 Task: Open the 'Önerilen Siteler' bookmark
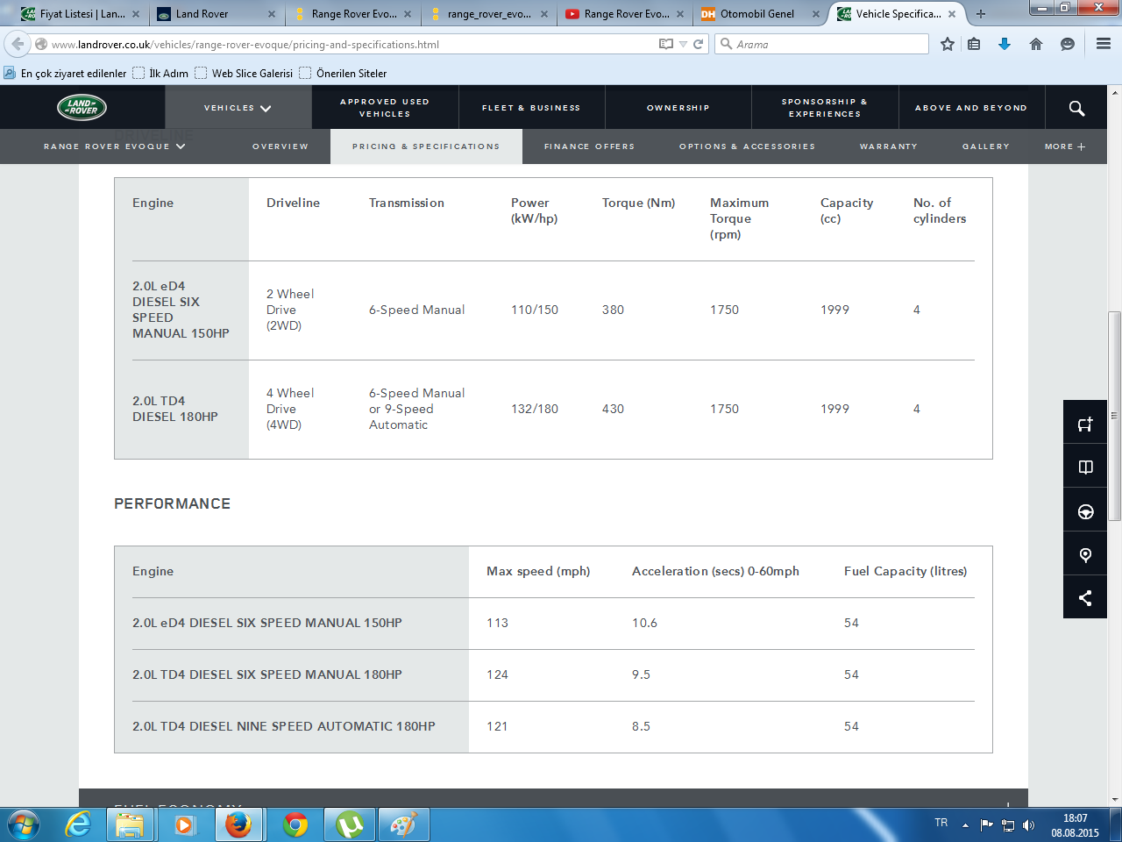coord(343,74)
